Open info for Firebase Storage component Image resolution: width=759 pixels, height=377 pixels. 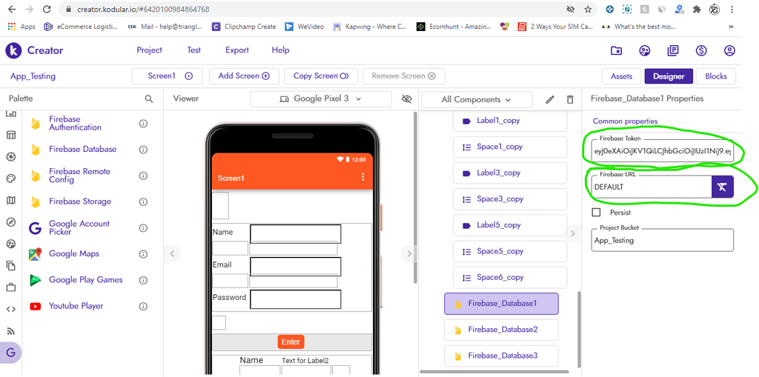tap(143, 201)
